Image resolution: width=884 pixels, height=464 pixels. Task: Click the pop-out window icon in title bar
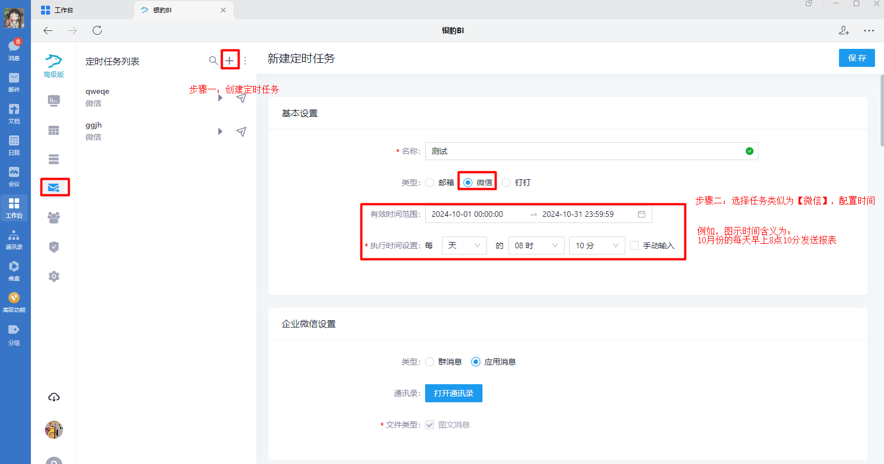809,4
